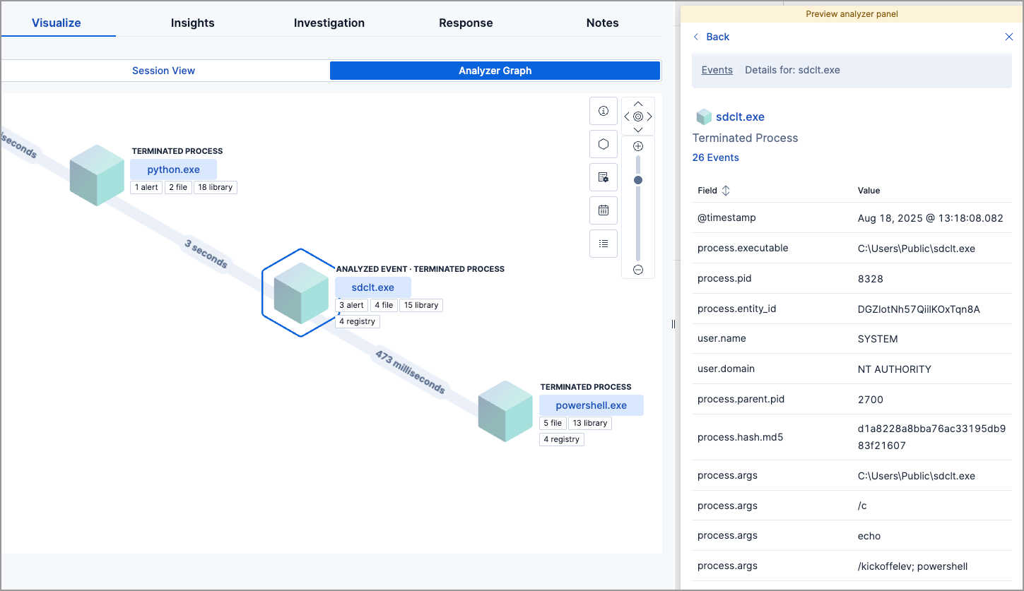Recenter the graph with target icon
This screenshot has height=591, width=1024.
click(x=637, y=117)
